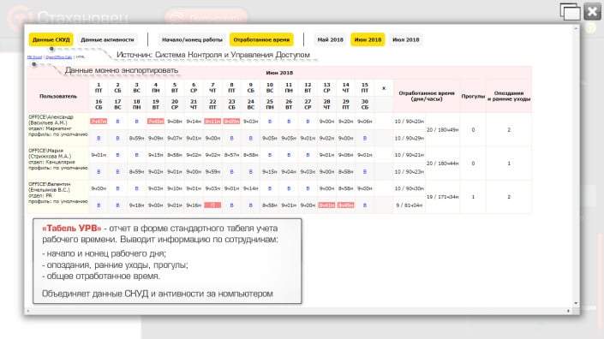Export the table as HTML
Image resolution: width=604 pixels, height=339 pixels.
81,57
